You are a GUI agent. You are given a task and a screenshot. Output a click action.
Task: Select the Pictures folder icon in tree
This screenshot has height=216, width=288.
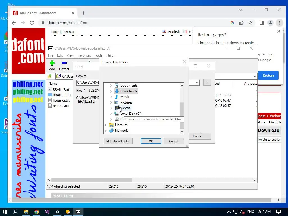(117, 102)
